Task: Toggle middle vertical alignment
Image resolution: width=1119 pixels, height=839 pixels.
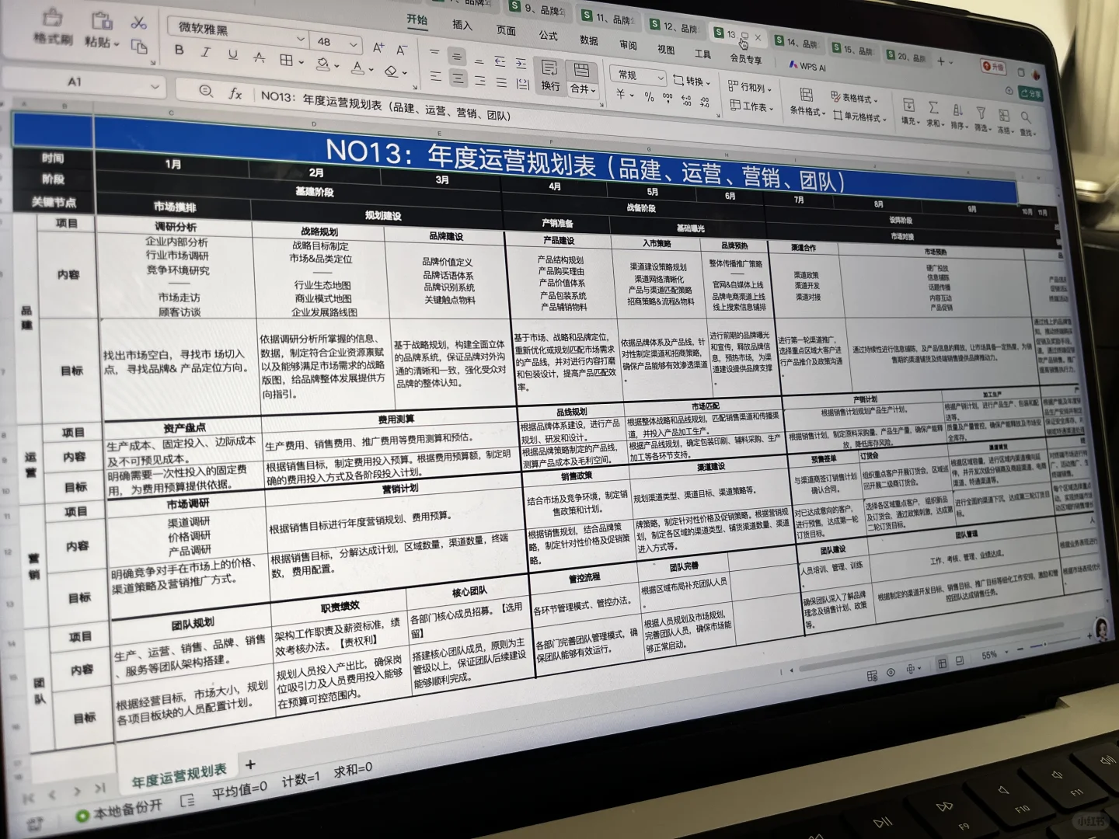Action: click(457, 56)
